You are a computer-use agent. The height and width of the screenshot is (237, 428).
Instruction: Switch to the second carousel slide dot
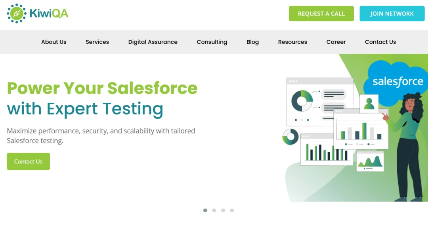214,211
